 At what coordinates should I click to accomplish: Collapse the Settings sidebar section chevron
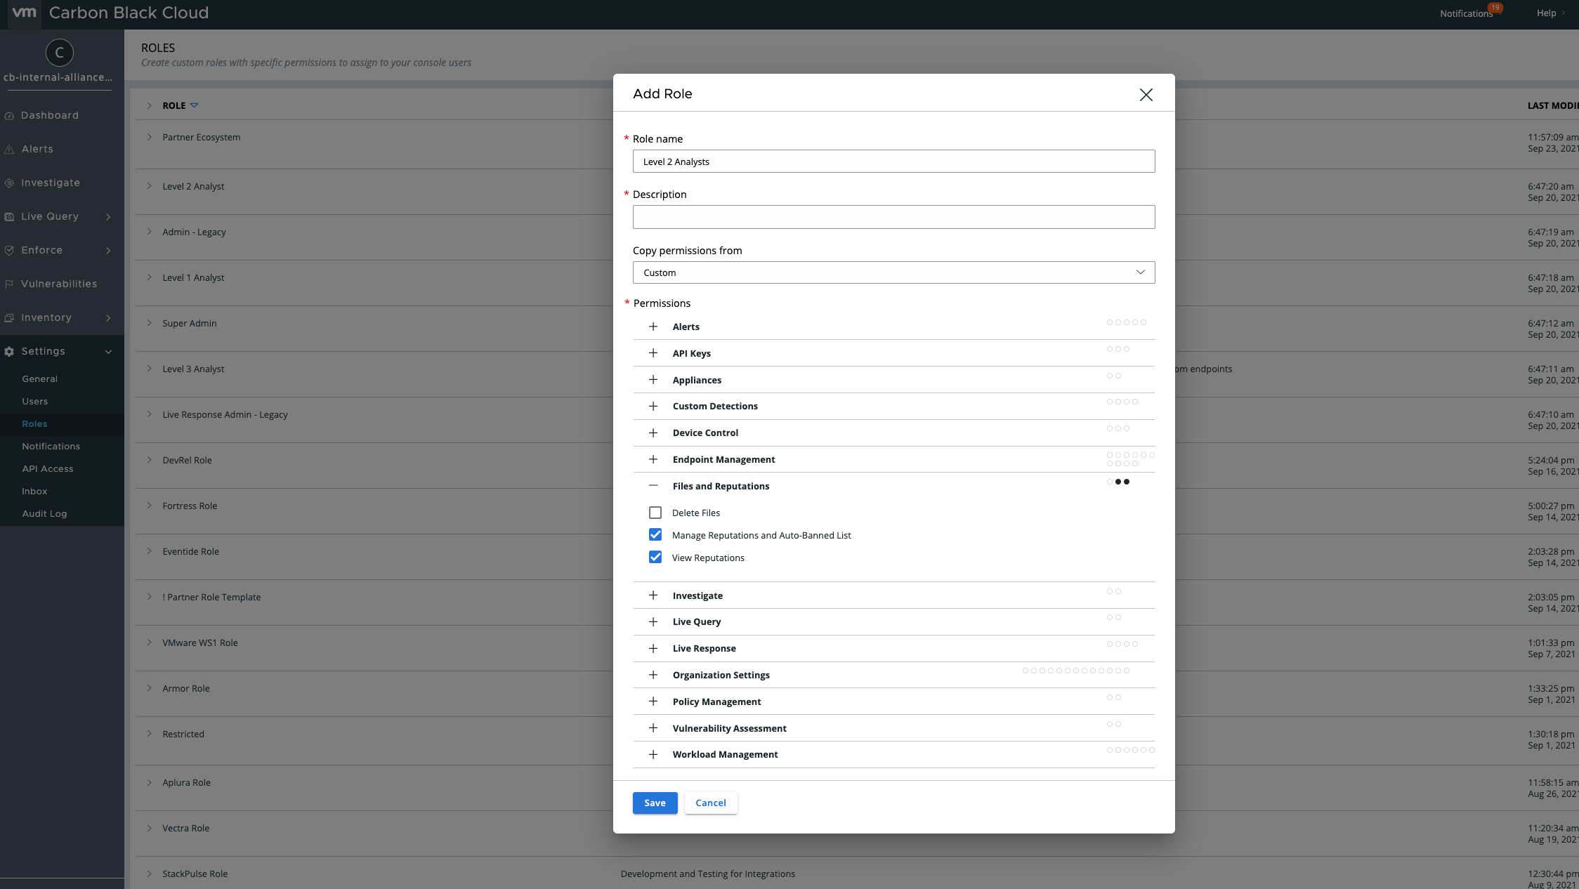[108, 352]
